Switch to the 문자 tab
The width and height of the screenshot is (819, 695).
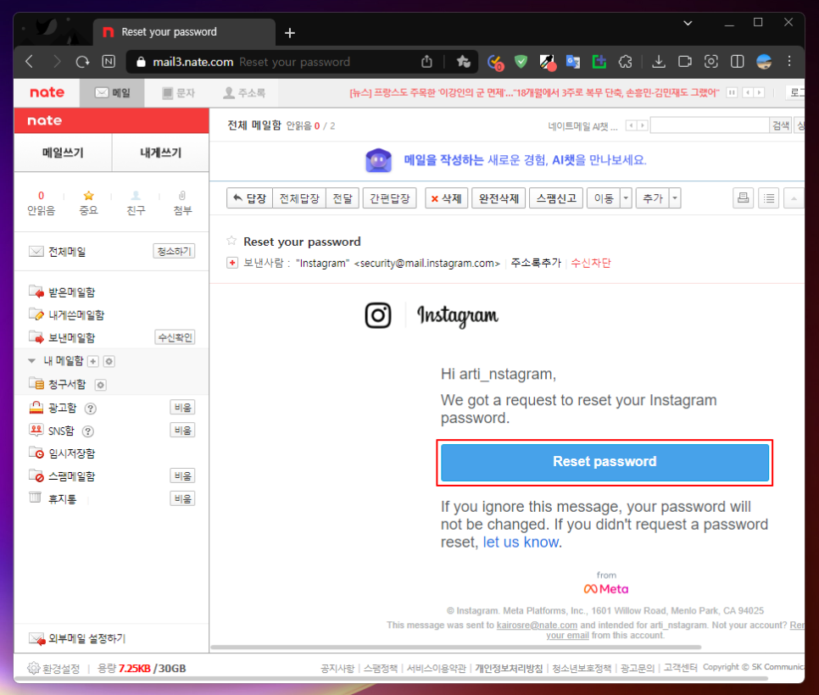pyautogui.click(x=178, y=93)
